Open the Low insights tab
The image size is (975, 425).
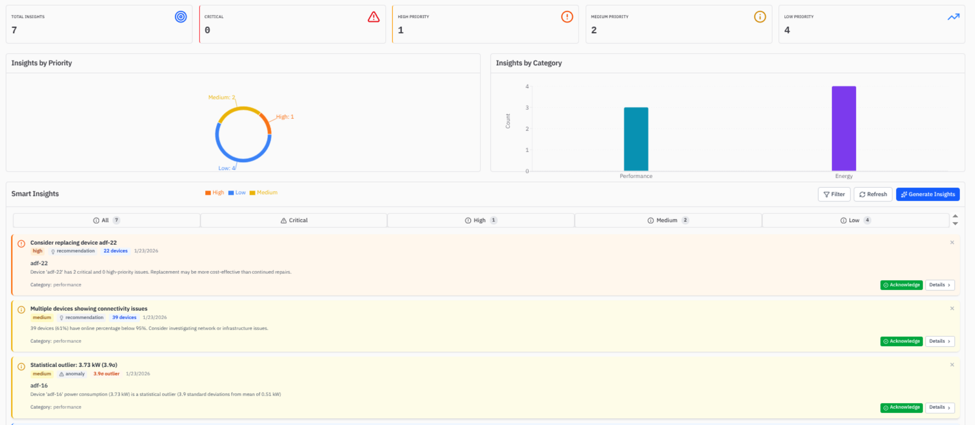coord(855,220)
